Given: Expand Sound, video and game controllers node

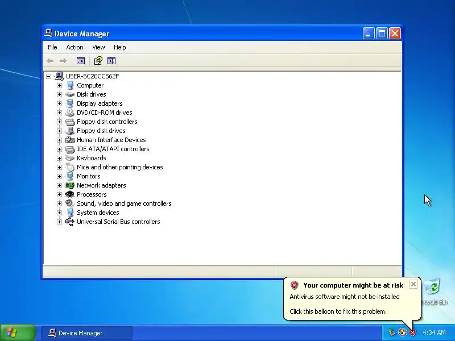Looking at the screenshot, I should (x=60, y=203).
